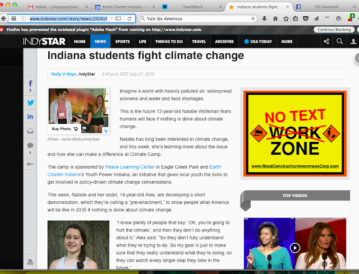
Task: Open the Peace Learning Center link
Action: pyautogui.click(x=130, y=167)
